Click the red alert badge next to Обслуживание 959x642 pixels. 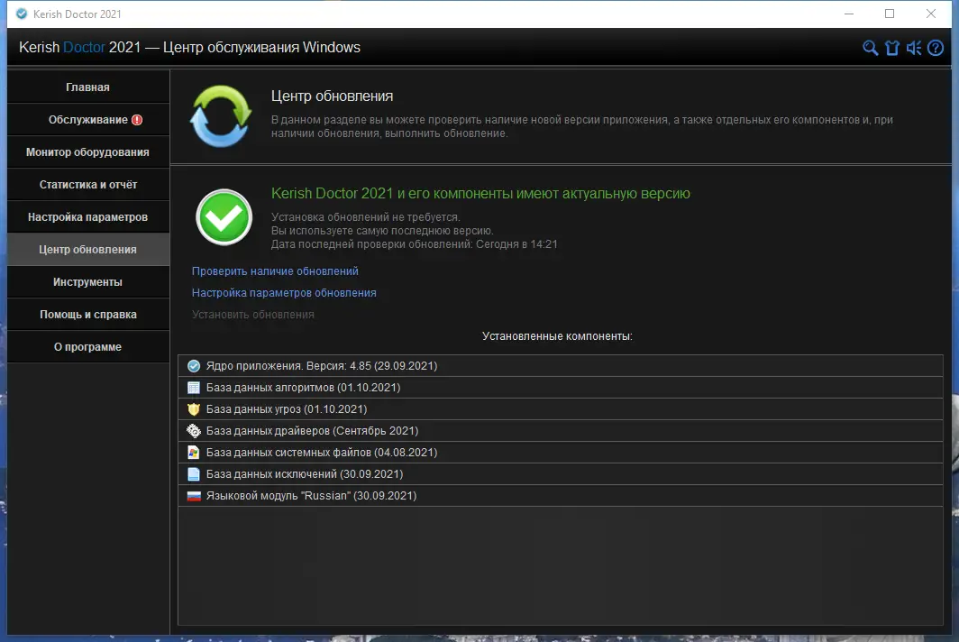[x=137, y=120]
